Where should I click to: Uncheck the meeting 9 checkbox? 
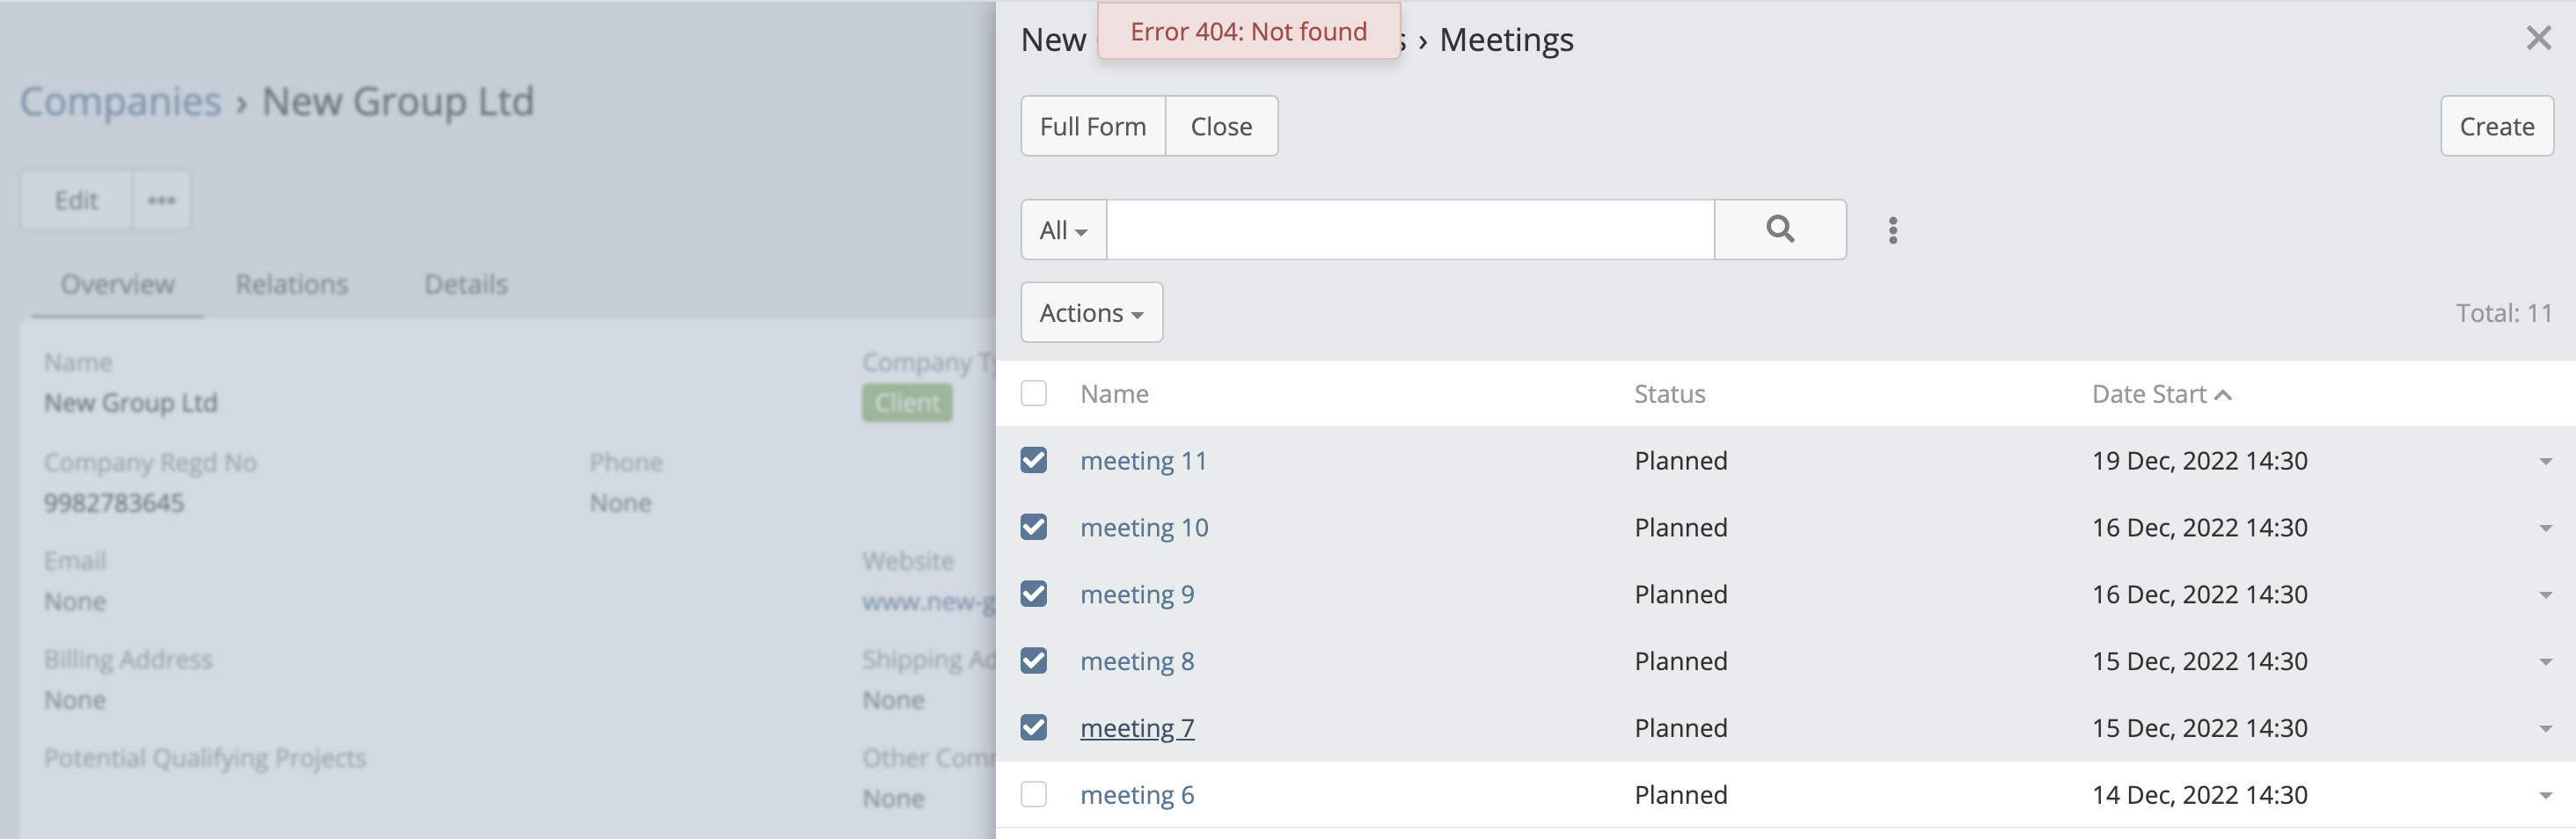(x=1034, y=593)
